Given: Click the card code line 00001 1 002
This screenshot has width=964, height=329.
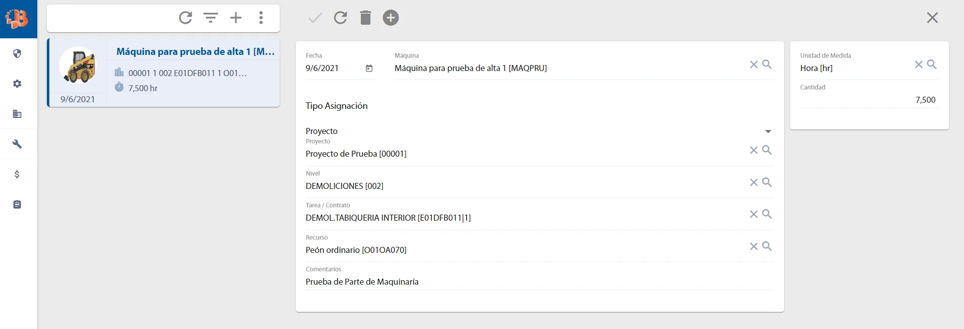Looking at the screenshot, I should pos(187,73).
